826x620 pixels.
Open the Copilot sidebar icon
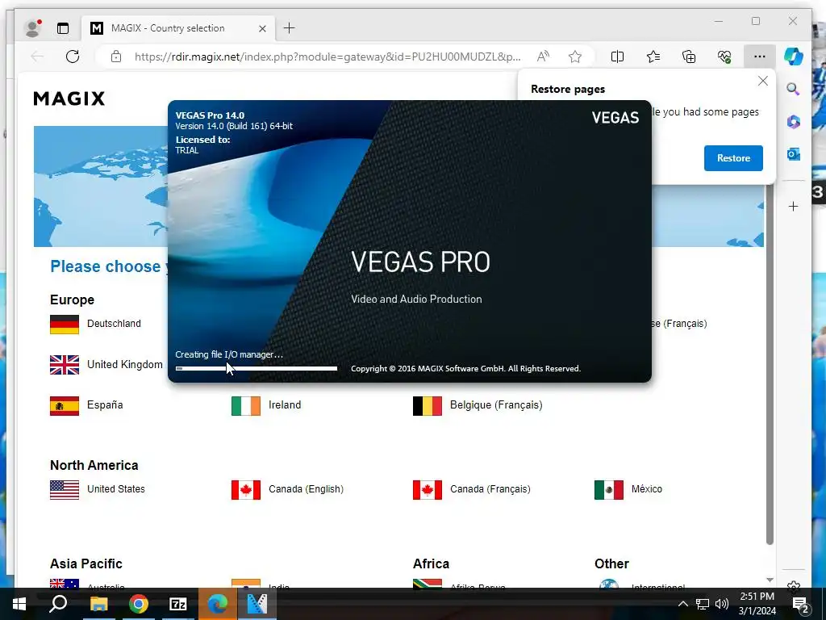point(794,57)
